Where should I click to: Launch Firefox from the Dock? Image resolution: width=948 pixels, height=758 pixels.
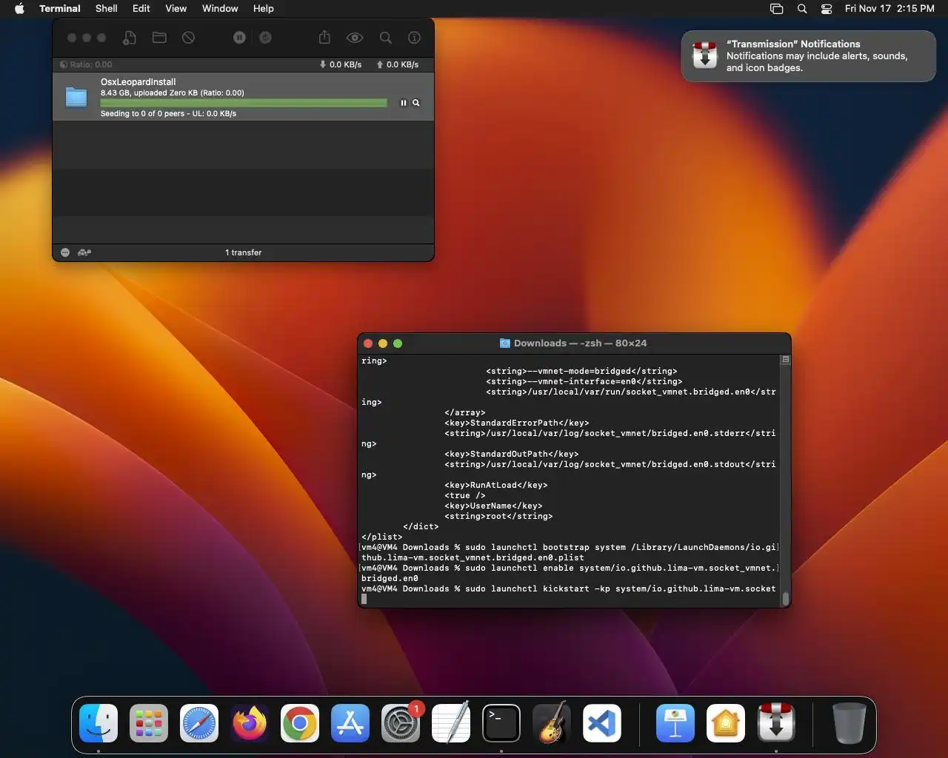pos(250,723)
